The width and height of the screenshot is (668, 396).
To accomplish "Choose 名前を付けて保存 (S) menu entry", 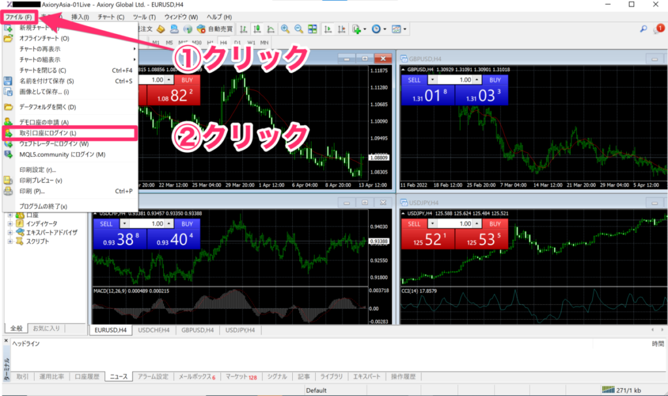I will 70,81.
